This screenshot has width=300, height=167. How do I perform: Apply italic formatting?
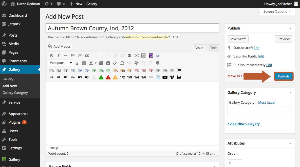click(x=58, y=55)
